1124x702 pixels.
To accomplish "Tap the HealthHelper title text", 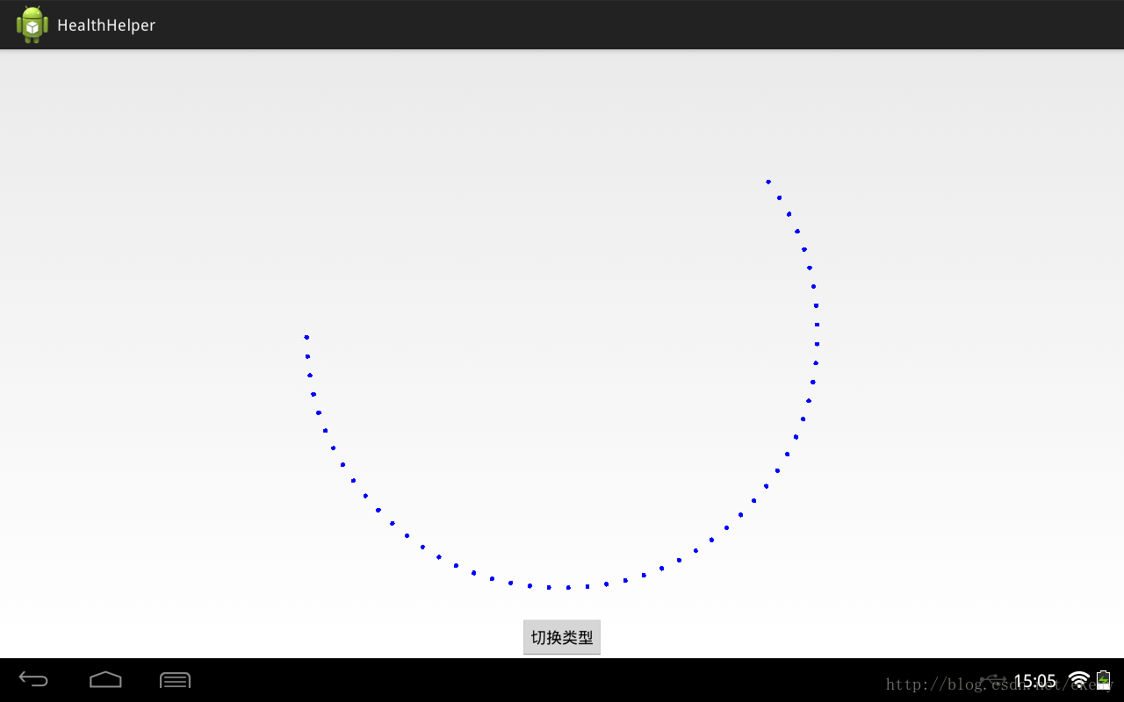I will pyautogui.click(x=106, y=25).
